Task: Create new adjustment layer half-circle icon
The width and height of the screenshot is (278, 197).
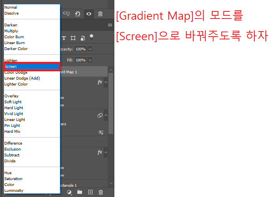Action: tap(69, 192)
